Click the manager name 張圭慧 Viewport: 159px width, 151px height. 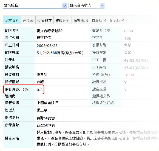pyautogui.click(x=42, y=110)
